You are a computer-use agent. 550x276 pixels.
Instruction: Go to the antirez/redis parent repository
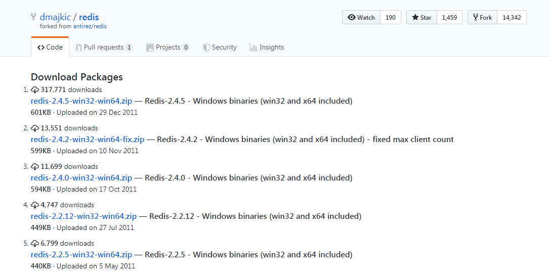[x=90, y=26]
